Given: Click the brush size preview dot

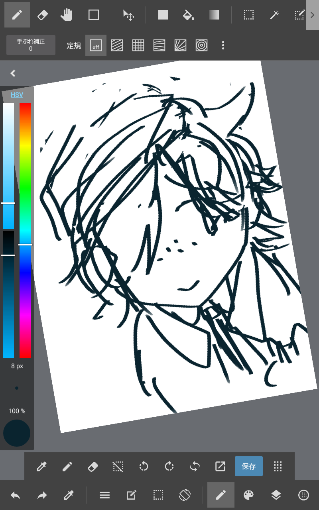Looking at the screenshot, I should pos(17,388).
